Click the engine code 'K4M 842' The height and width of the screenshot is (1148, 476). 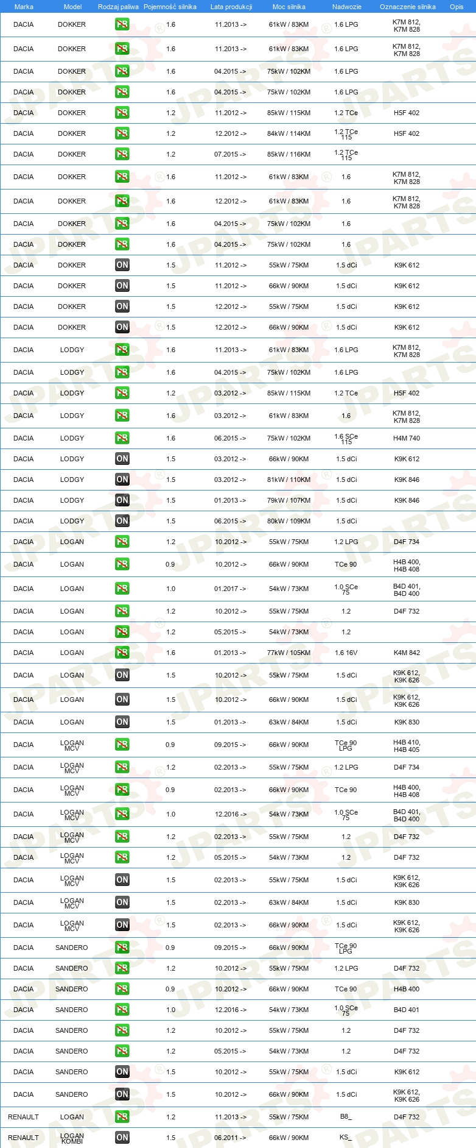point(407,653)
